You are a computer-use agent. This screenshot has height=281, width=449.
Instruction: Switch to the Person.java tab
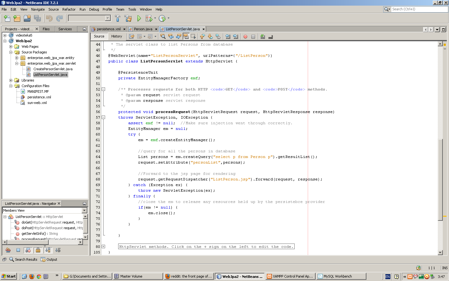click(x=143, y=29)
